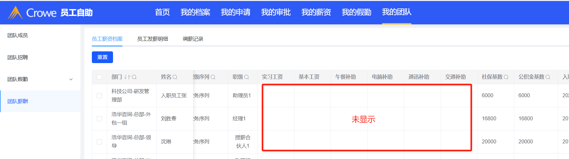Click the 重置 button

coord(102,57)
